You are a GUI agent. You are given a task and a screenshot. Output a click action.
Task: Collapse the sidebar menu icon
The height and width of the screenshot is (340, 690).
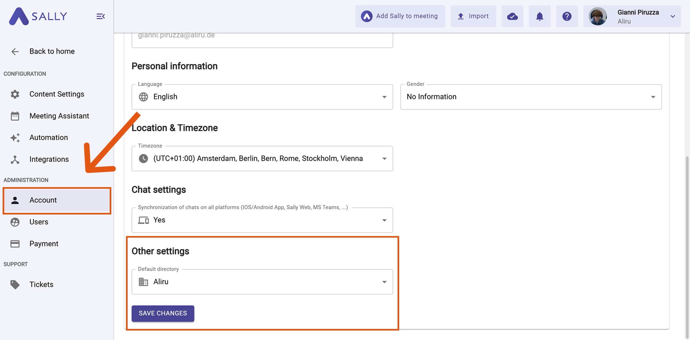(101, 16)
